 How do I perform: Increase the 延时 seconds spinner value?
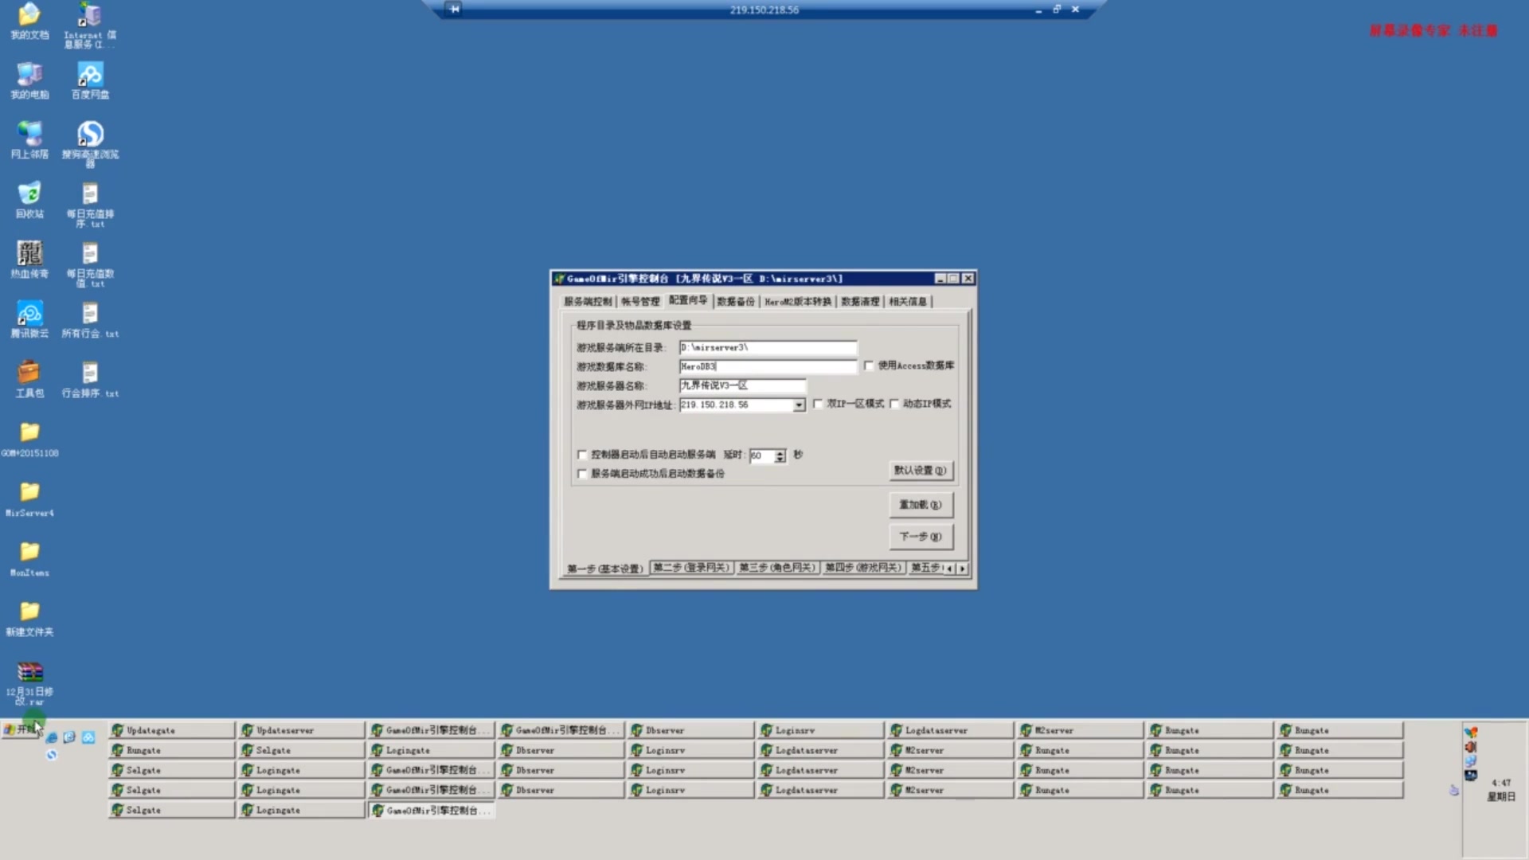pos(780,452)
